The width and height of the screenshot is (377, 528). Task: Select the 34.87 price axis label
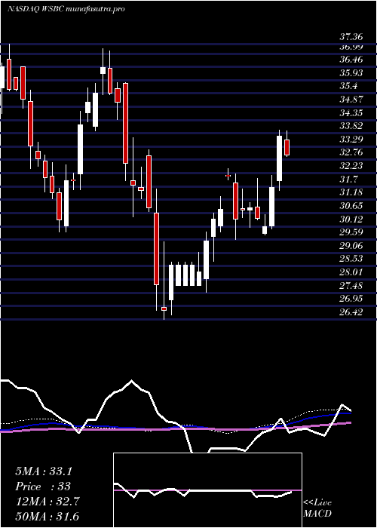(x=351, y=100)
